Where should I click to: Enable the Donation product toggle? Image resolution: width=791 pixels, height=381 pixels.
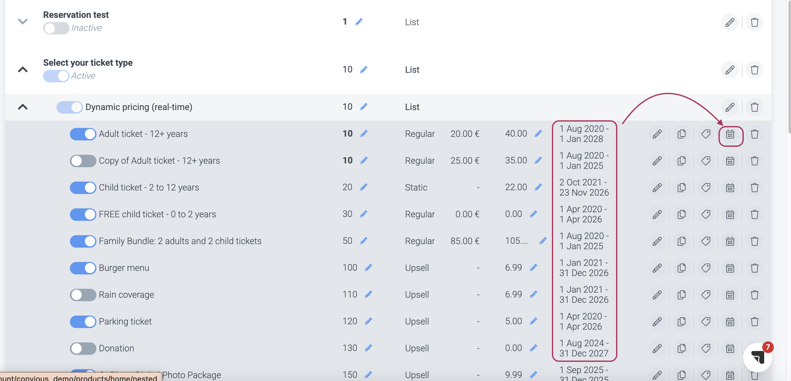click(x=83, y=348)
